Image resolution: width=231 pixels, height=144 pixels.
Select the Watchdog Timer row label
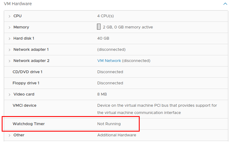coord(29,124)
